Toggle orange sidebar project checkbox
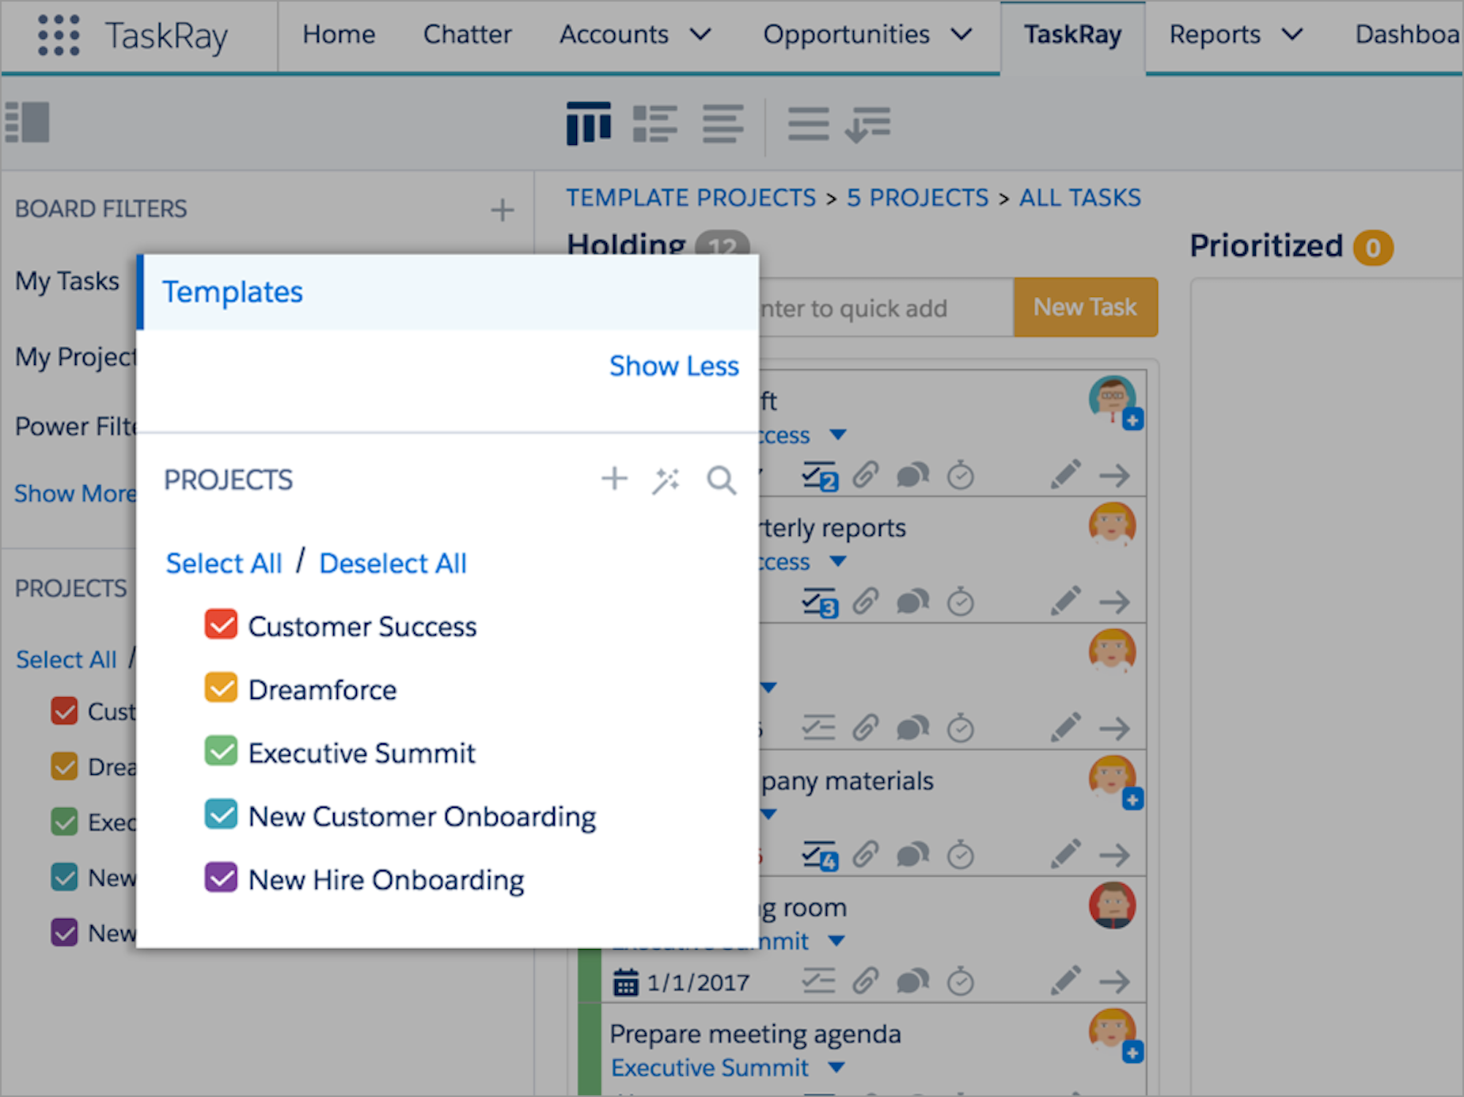Image resolution: width=1464 pixels, height=1097 pixels. [65, 766]
